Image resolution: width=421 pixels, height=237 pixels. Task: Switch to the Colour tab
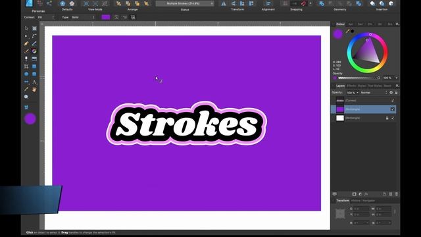tap(340, 24)
